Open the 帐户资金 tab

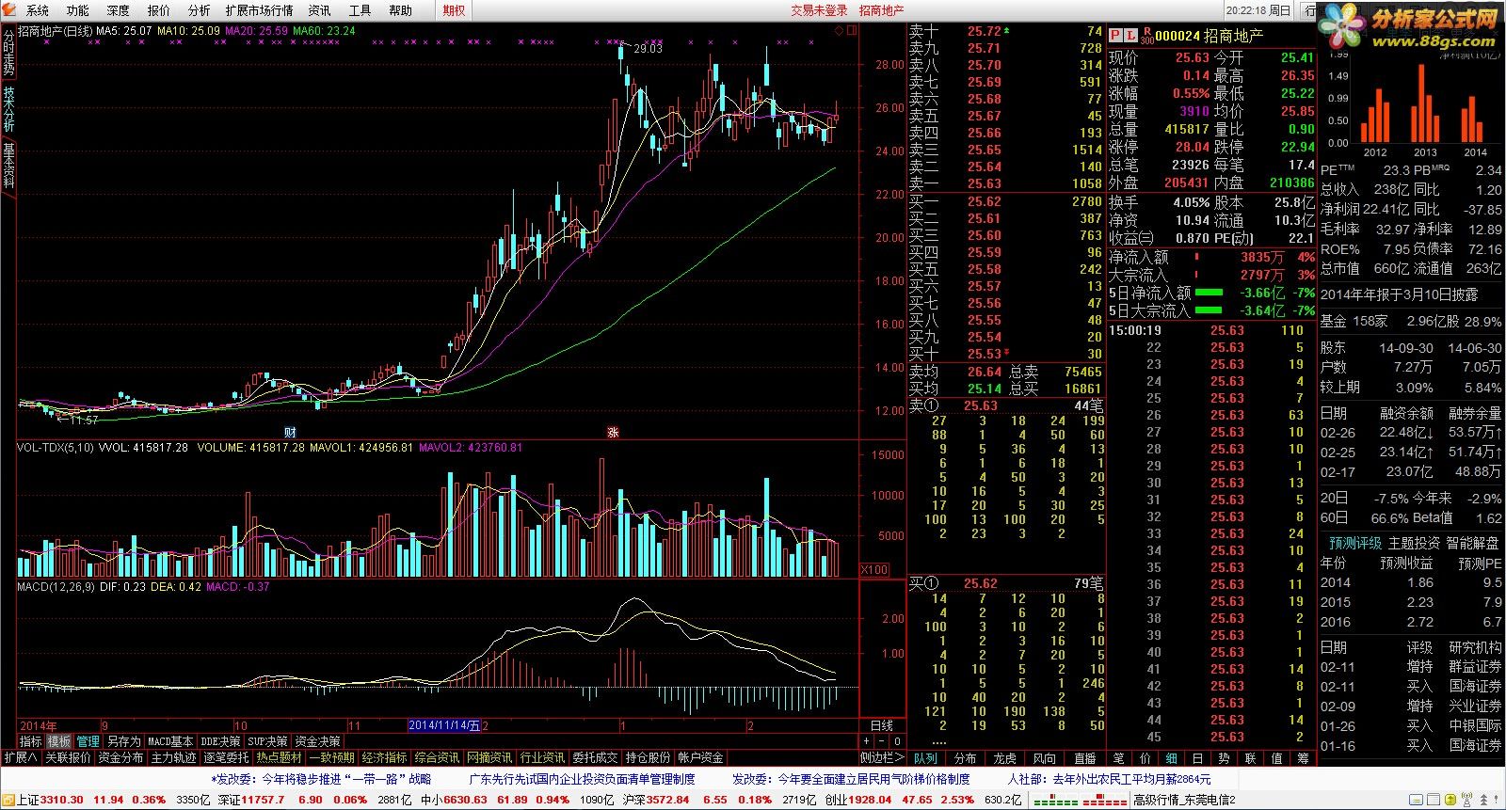(700, 757)
